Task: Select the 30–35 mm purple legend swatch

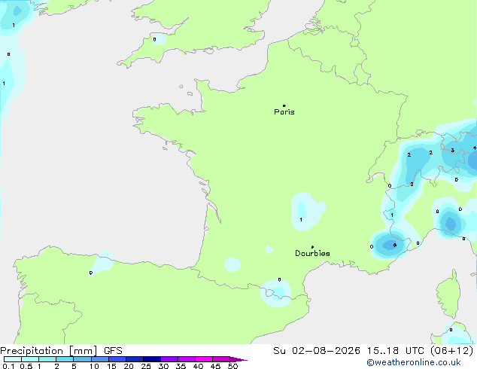Action: pos(169,359)
